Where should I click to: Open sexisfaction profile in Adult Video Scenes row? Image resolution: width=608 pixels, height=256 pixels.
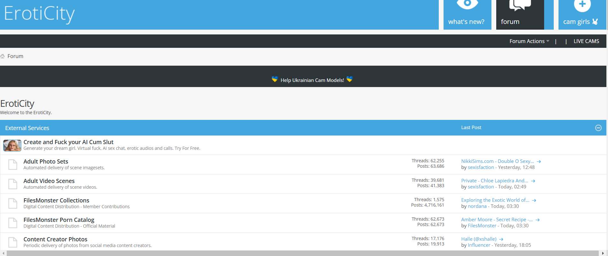coord(481,187)
